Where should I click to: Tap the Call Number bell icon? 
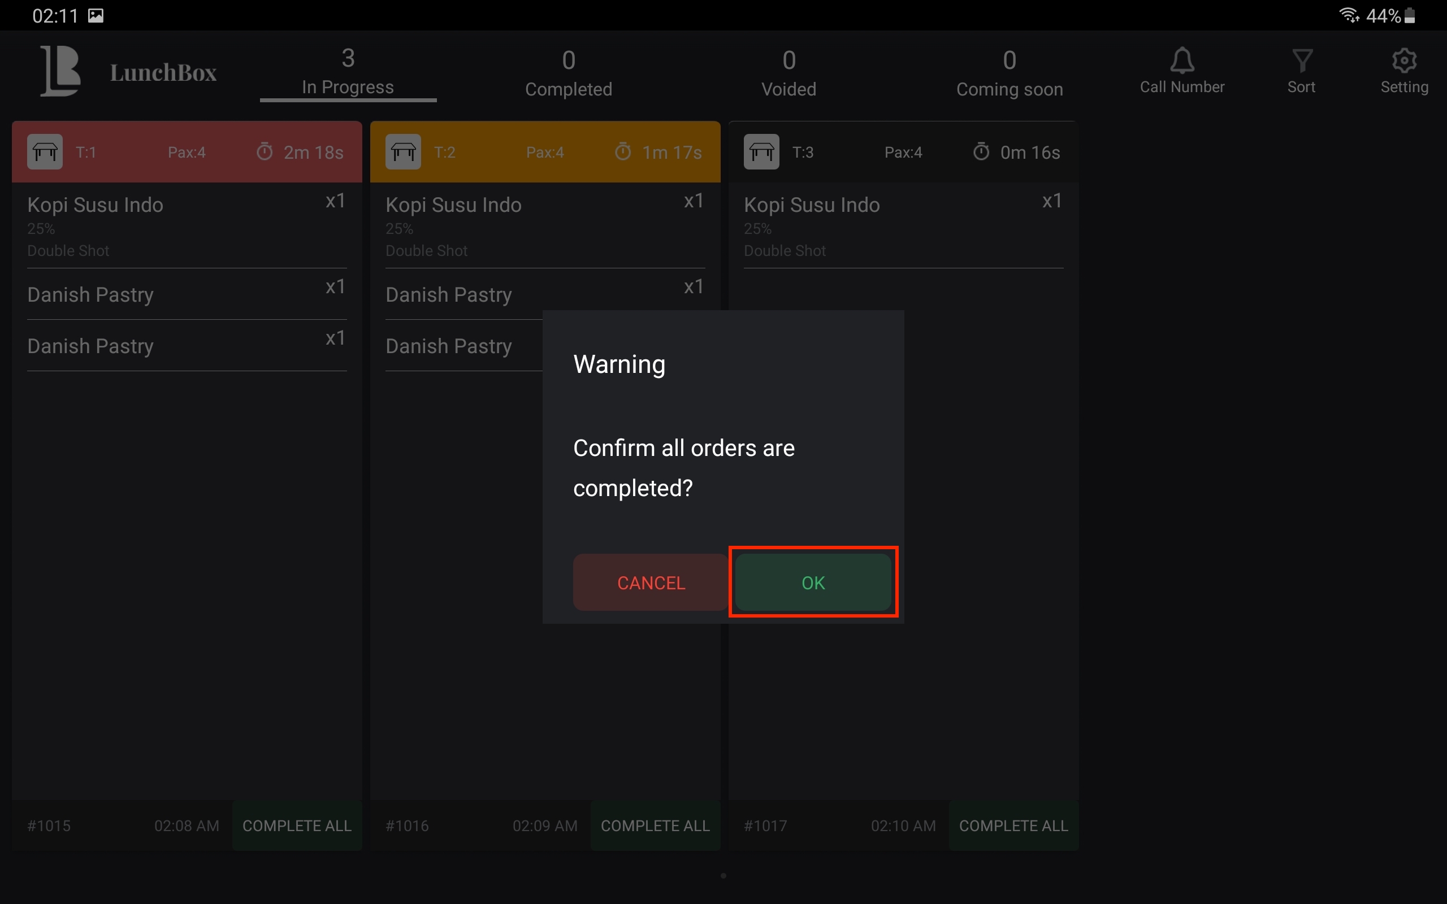click(1181, 61)
